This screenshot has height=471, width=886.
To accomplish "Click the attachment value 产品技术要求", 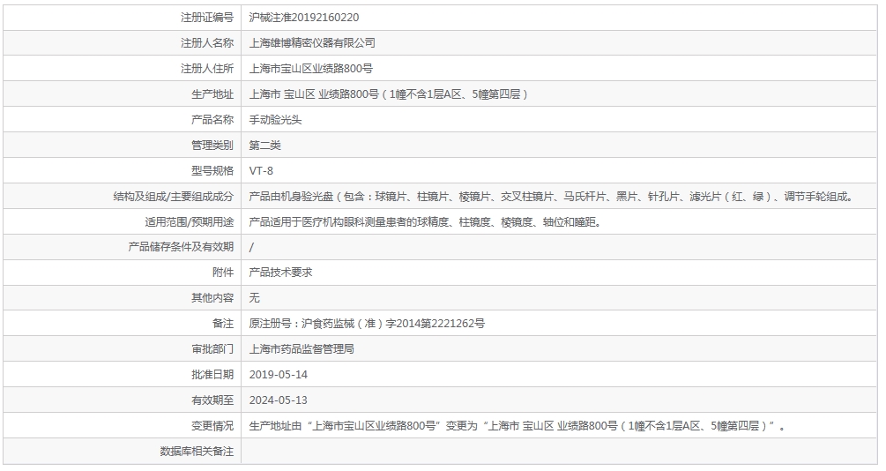I will (281, 273).
